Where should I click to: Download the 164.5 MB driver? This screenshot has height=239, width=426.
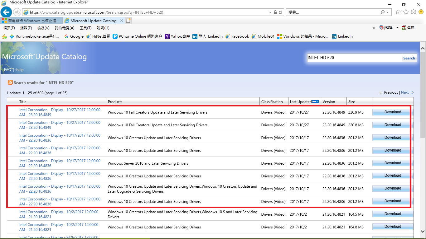pyautogui.click(x=393, y=214)
